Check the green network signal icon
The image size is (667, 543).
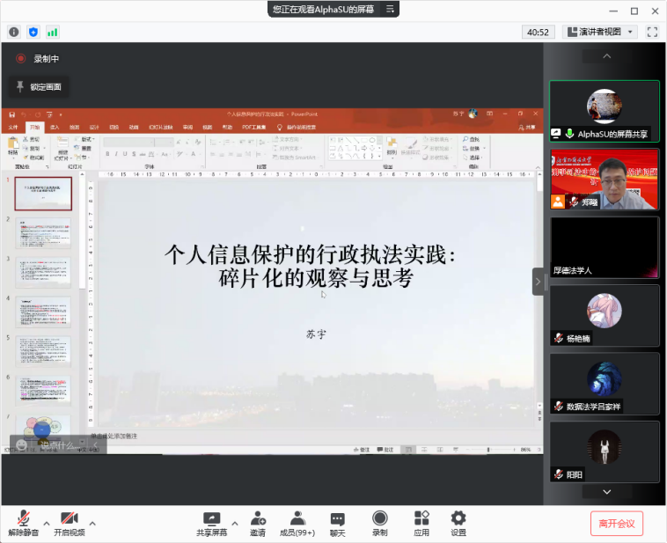click(53, 32)
